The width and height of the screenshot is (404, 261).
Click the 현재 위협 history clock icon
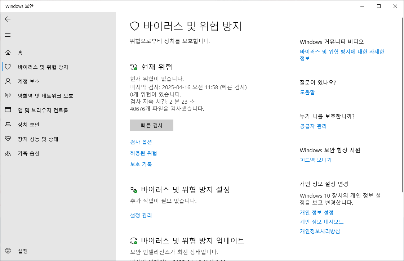point(134,67)
